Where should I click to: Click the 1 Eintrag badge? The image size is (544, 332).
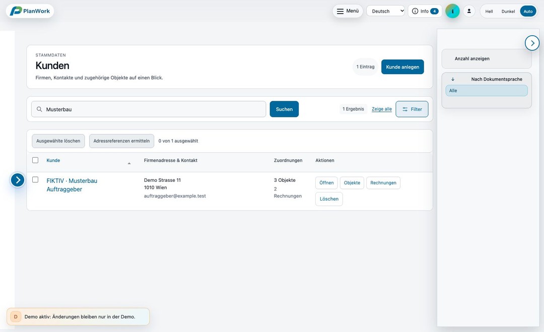coord(365,67)
